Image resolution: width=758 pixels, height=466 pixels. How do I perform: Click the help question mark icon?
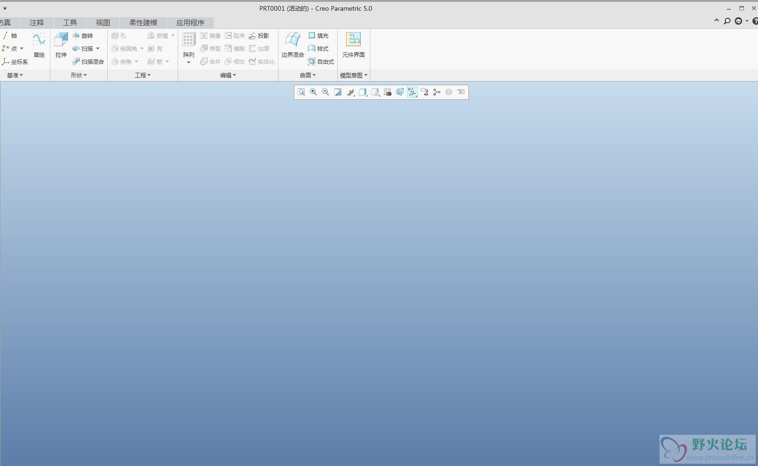tap(755, 21)
